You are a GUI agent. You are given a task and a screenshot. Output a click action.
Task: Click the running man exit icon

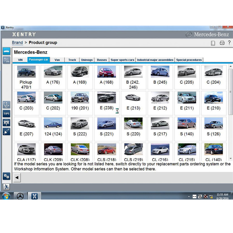[x=6, y=187]
